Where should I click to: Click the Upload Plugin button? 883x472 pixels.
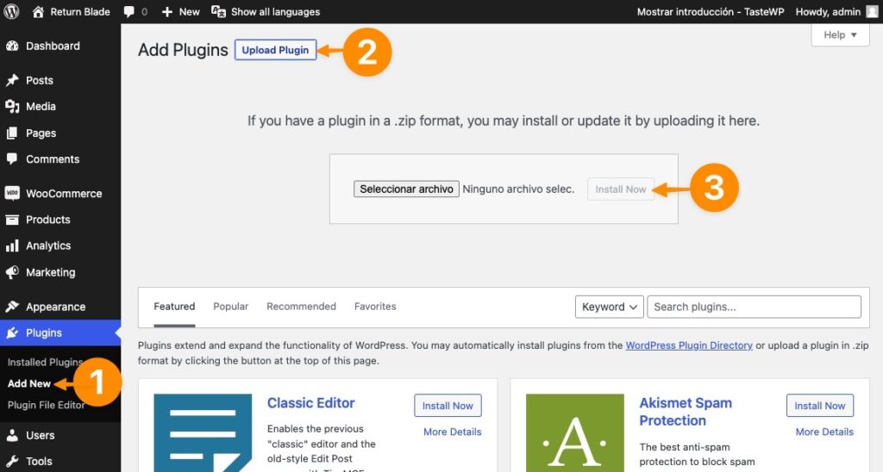[275, 50]
